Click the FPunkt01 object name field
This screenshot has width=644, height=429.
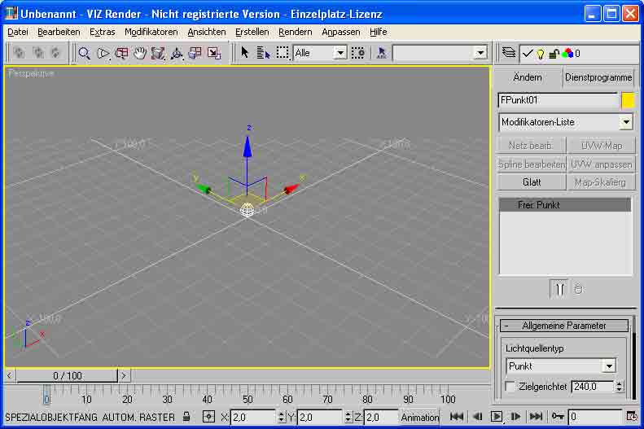click(x=558, y=100)
